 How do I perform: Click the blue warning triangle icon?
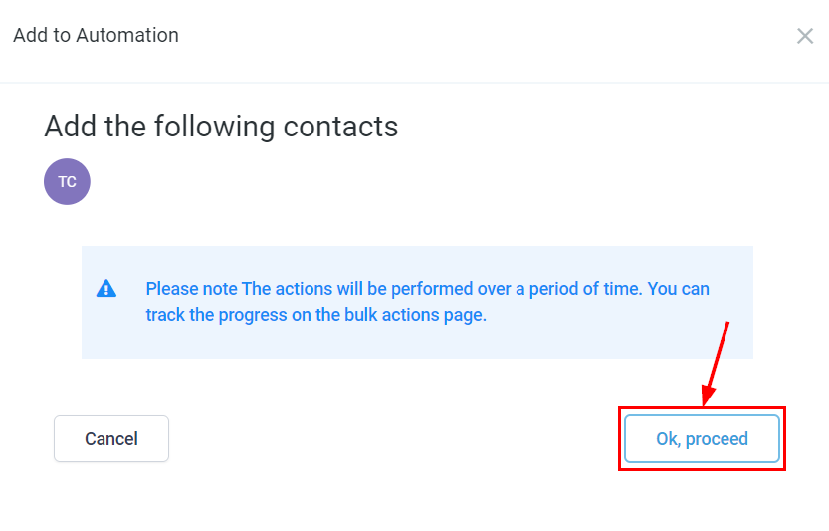(106, 289)
